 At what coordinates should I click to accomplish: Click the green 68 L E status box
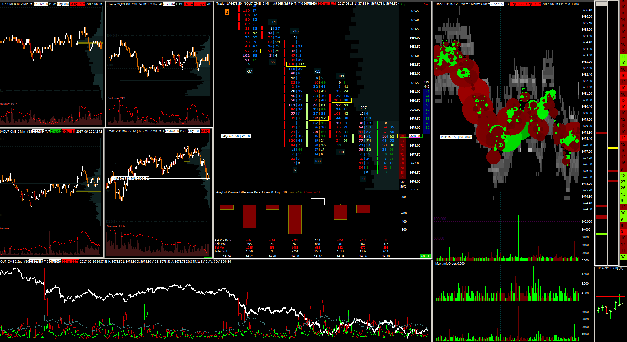pyautogui.click(x=425, y=256)
